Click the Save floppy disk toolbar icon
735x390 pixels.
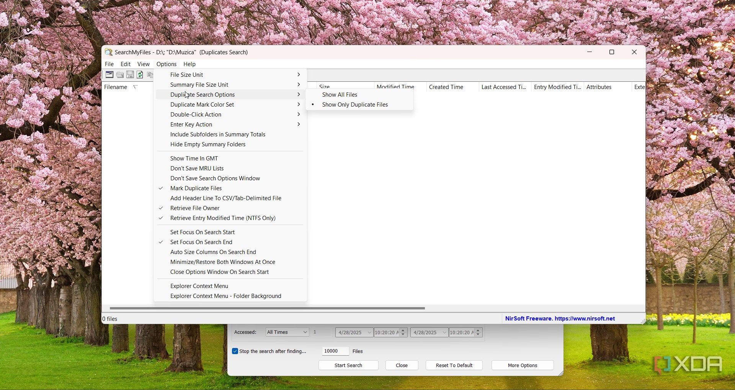130,74
